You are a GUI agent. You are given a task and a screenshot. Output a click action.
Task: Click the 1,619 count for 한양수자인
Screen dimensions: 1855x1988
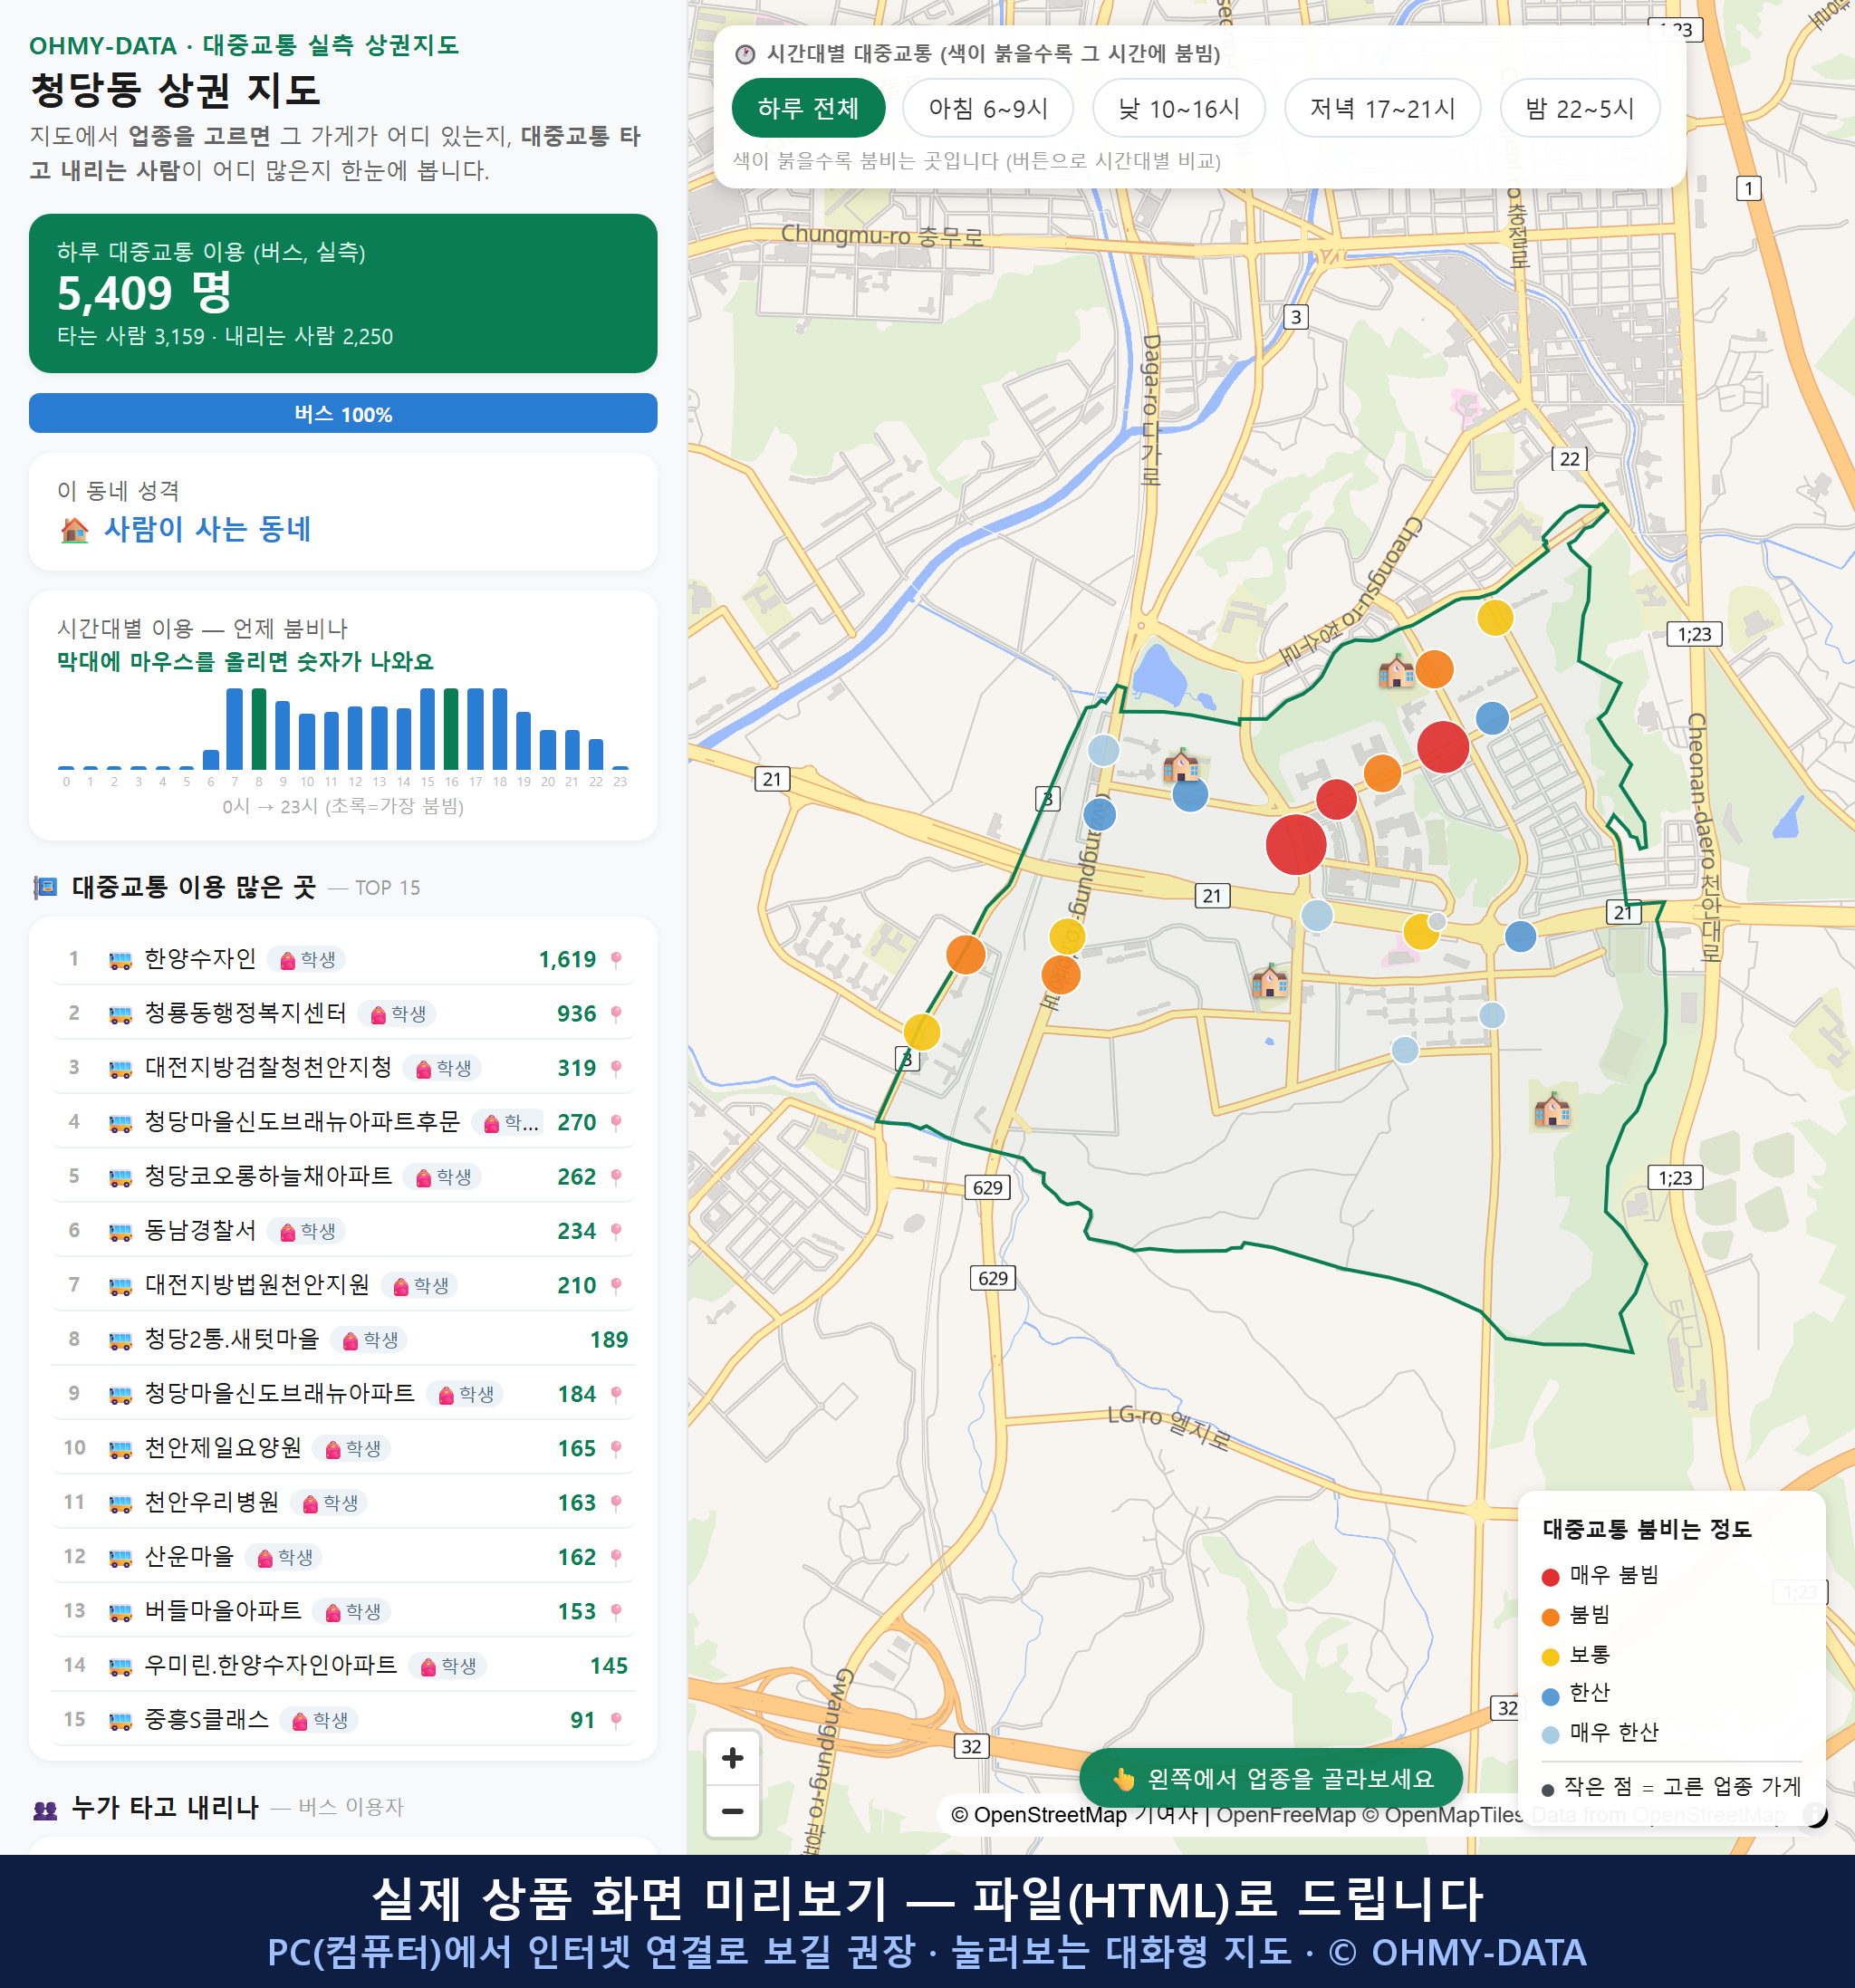[x=567, y=960]
